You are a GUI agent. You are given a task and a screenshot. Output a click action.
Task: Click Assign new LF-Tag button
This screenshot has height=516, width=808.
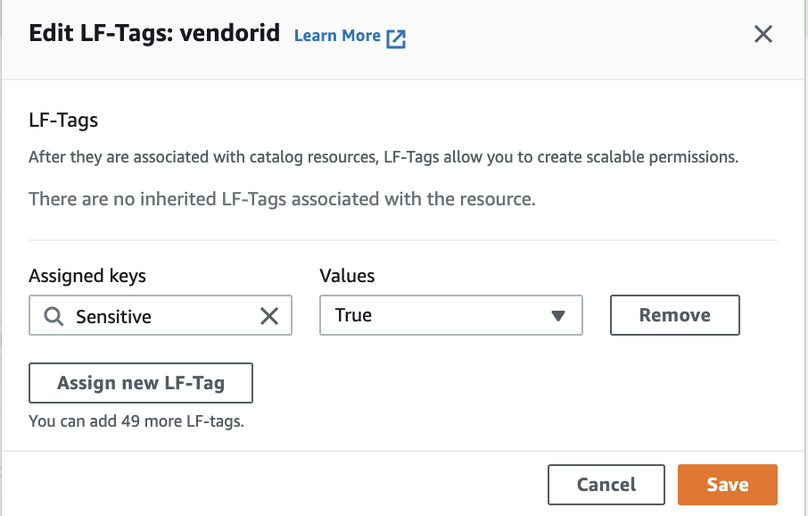point(141,383)
